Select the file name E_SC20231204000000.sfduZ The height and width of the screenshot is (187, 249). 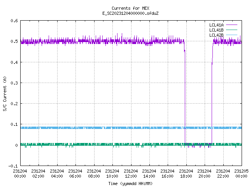click(x=130, y=13)
